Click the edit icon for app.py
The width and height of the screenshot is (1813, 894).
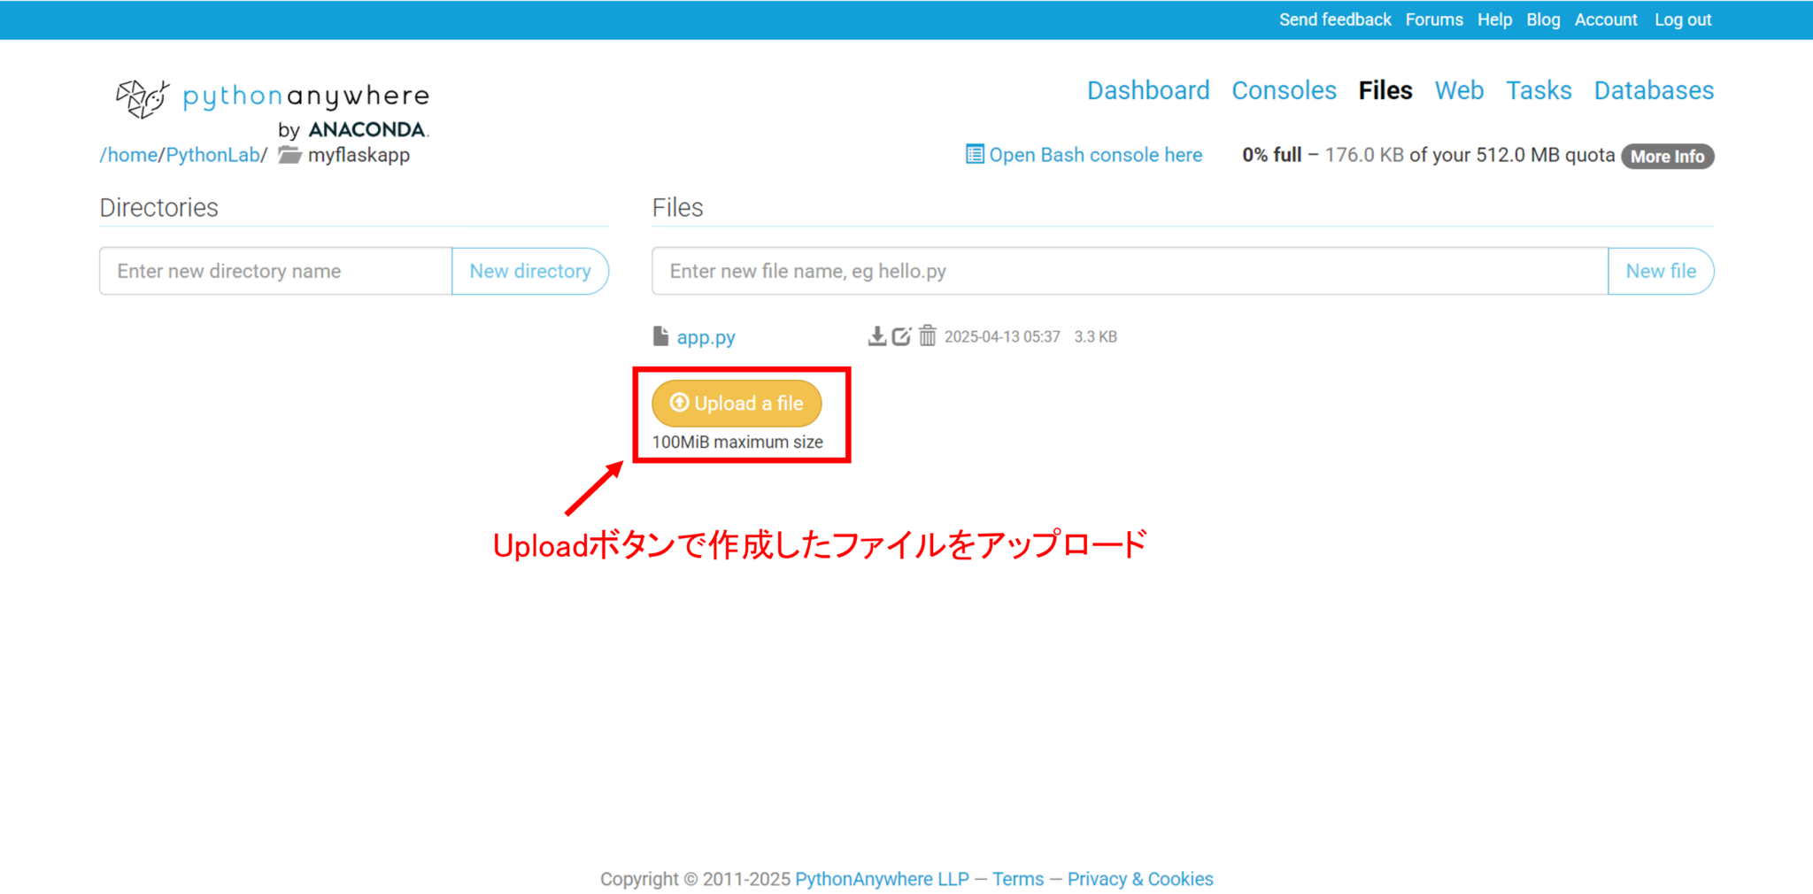coord(901,336)
